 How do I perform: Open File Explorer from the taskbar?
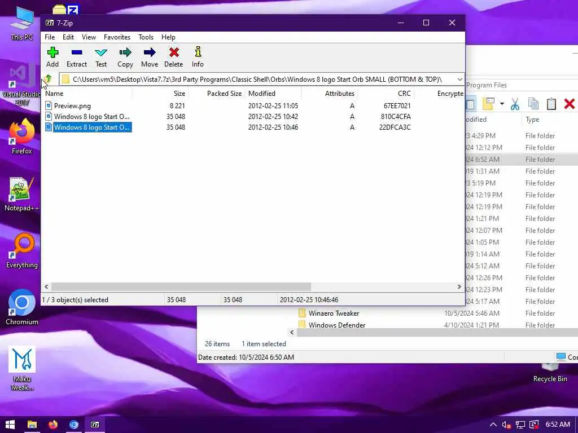(32, 425)
